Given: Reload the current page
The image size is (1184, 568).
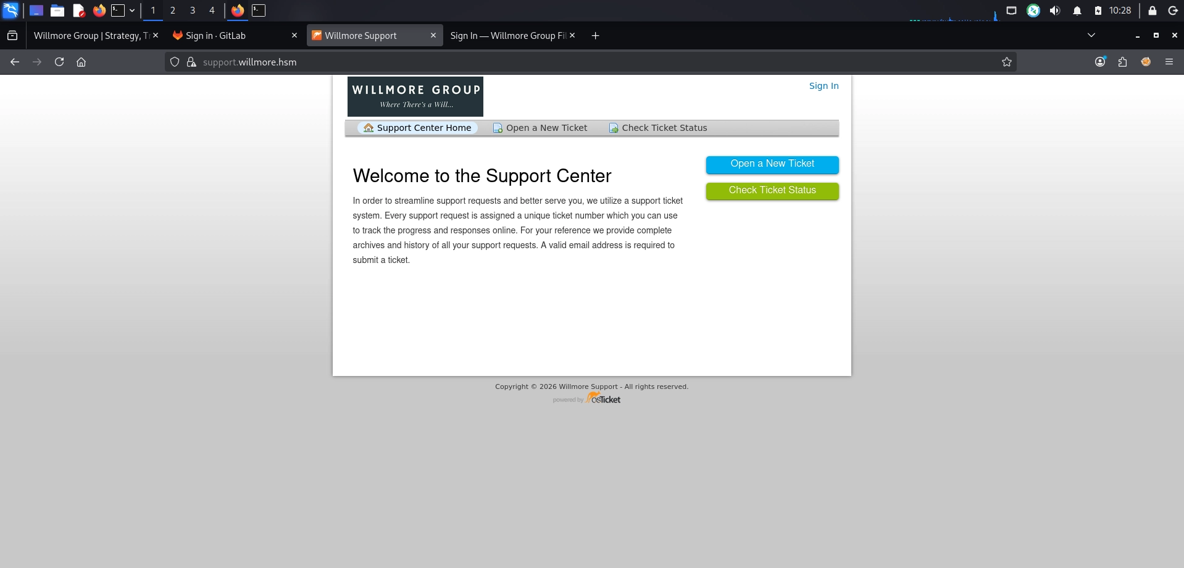Looking at the screenshot, I should click(59, 62).
